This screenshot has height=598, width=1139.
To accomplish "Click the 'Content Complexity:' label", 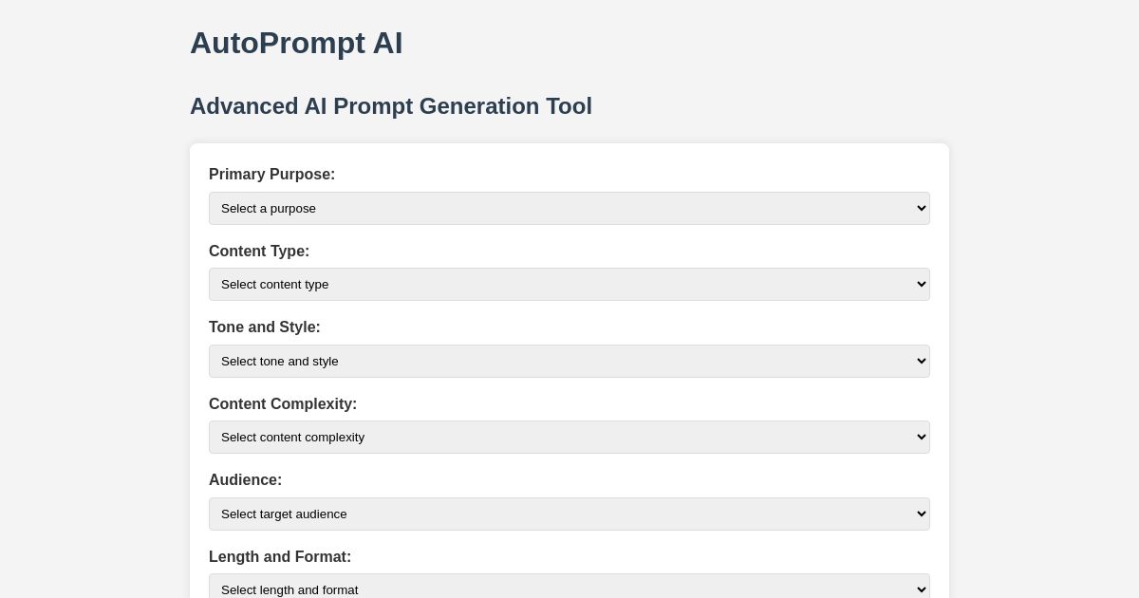I will (x=283, y=404).
